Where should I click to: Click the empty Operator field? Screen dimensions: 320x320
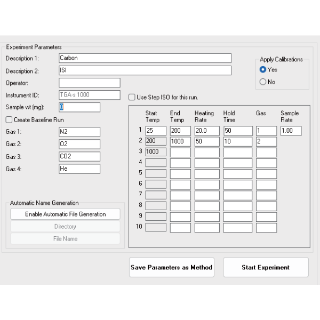tap(89, 83)
